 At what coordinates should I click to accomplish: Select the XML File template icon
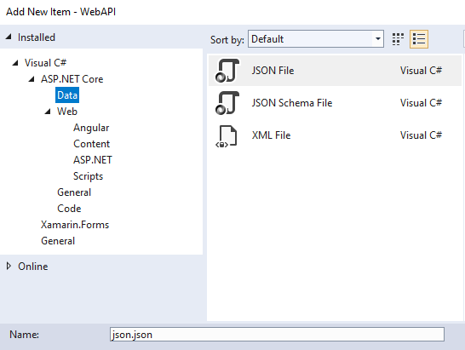pos(227,136)
